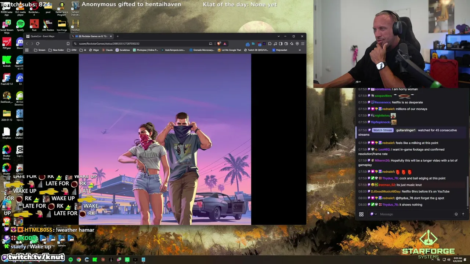Open the Kick app from the taskbar
470x264 pixels.
click(x=95, y=260)
